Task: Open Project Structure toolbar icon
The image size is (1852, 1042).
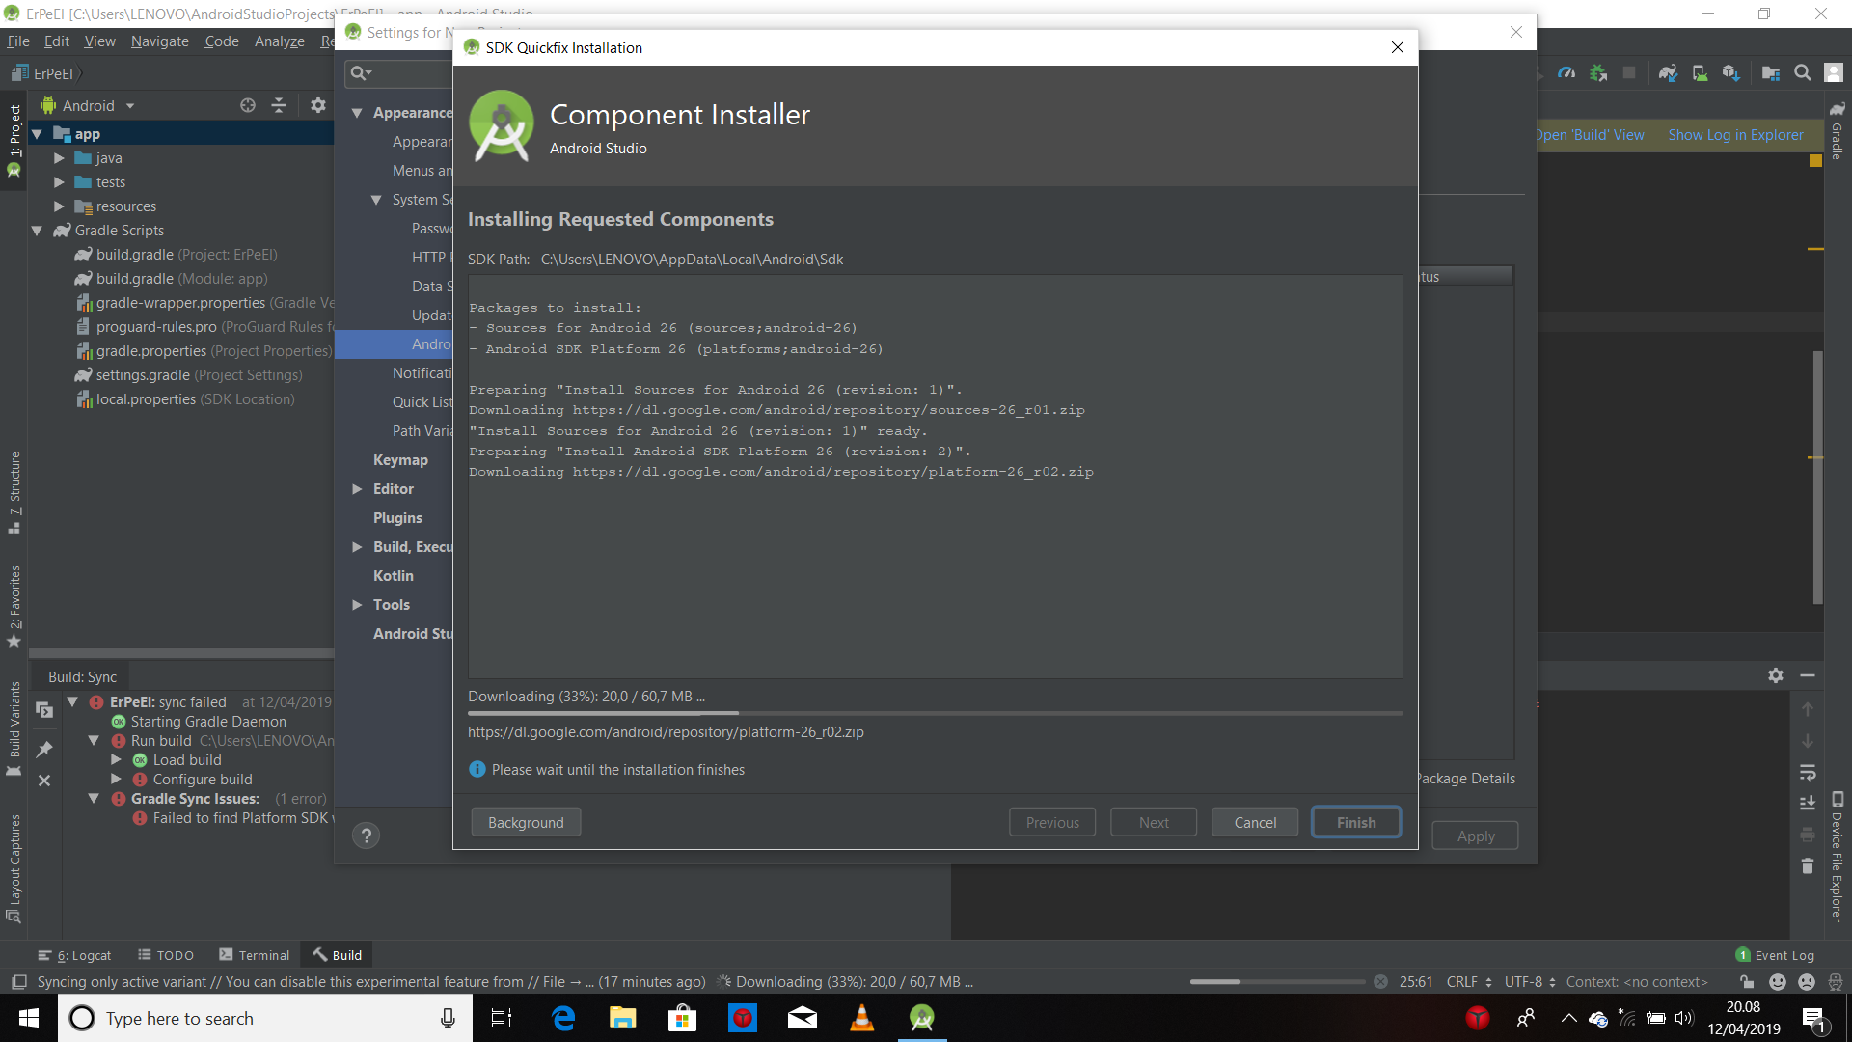Action: point(1771,73)
